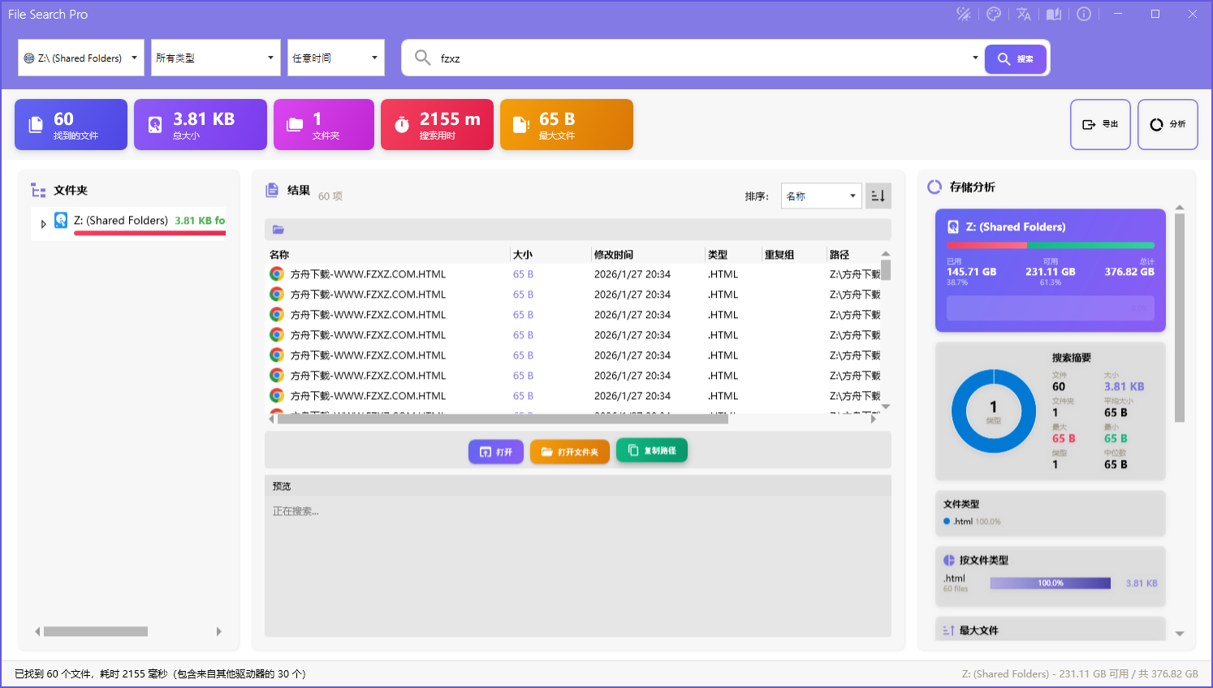This screenshot has width=1213, height=688.
Task: Sort by the 名称 column header
Action: pyautogui.click(x=388, y=255)
